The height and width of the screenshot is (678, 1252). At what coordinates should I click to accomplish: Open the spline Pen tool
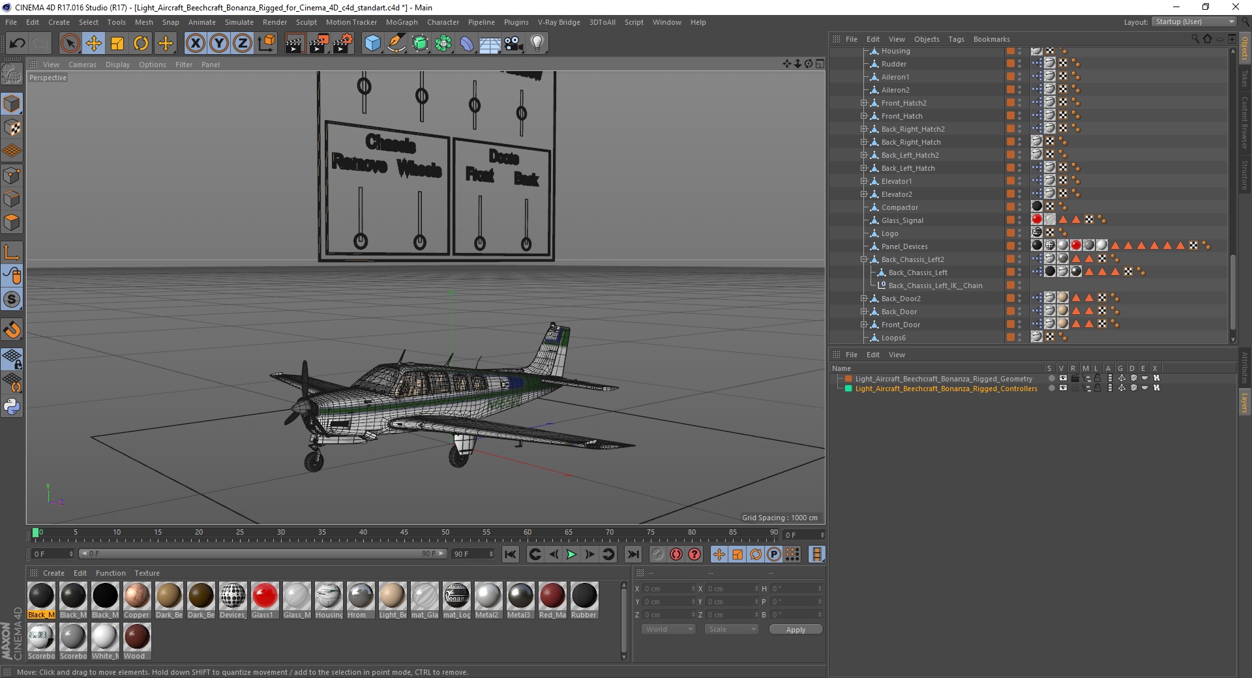point(396,44)
